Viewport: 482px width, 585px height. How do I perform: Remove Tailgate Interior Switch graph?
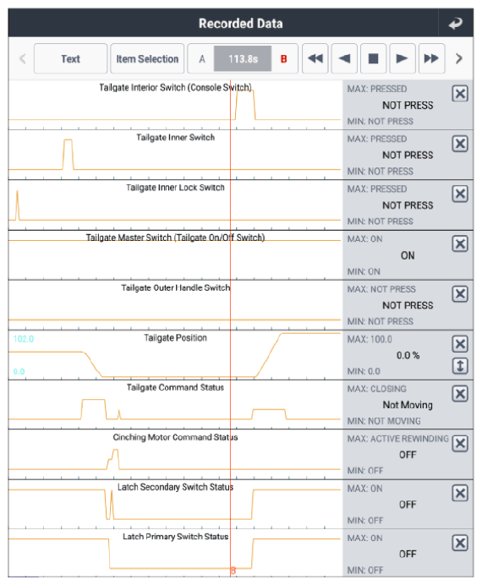tap(460, 93)
